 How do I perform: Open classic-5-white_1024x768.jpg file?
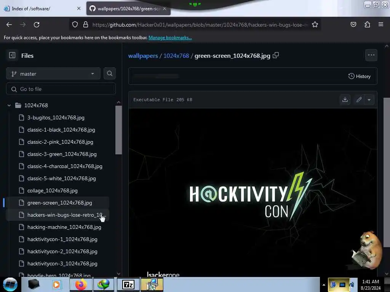61,178
